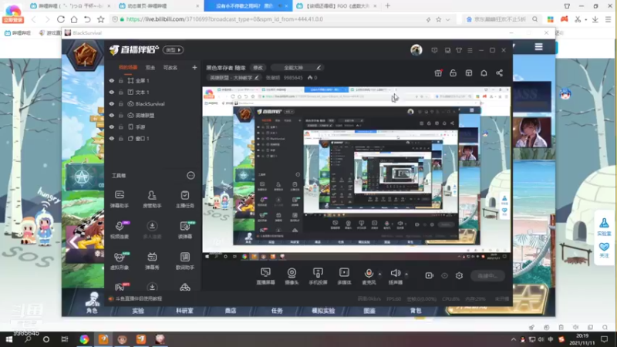
Task: Switch to the 动态首页-哔哩哔哩 browser tab
Action: (159, 6)
